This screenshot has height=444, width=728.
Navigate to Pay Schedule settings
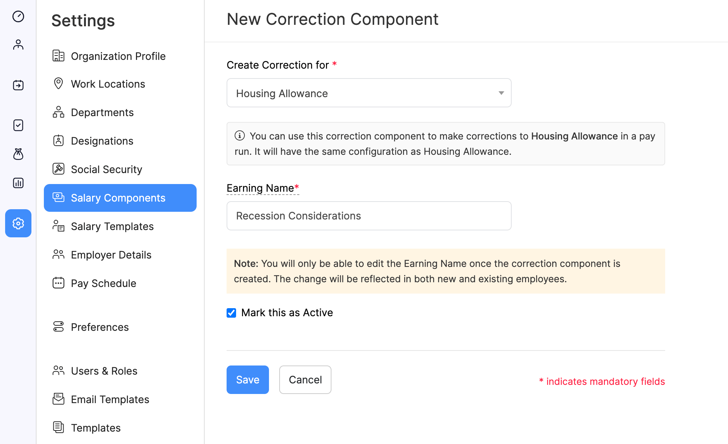click(103, 283)
